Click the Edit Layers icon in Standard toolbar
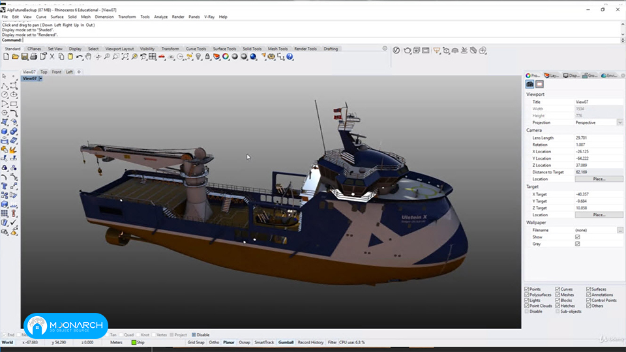This screenshot has height=352, width=626. tap(216, 57)
